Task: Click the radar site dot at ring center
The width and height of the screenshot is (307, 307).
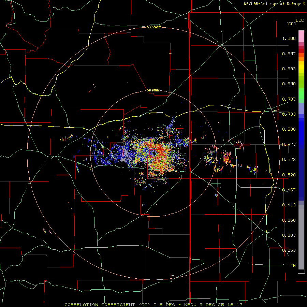Action: pos(154,153)
